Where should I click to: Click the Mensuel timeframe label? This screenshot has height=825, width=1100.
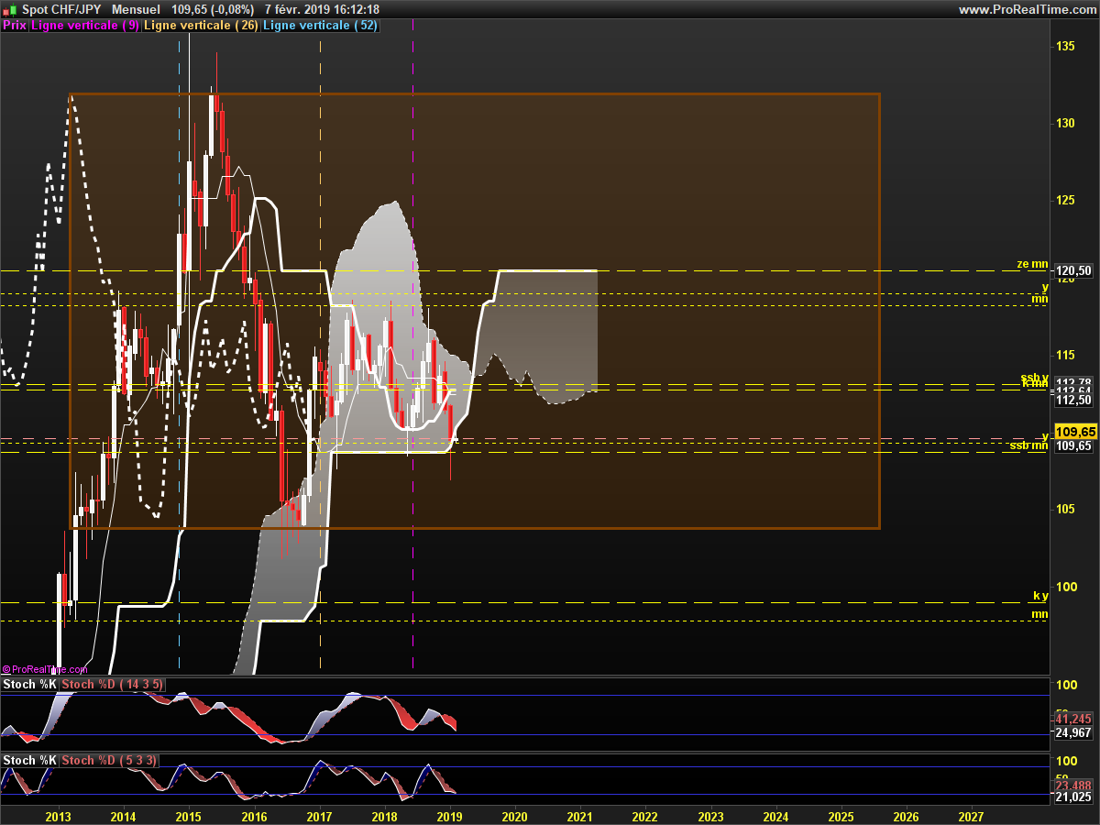136,9
